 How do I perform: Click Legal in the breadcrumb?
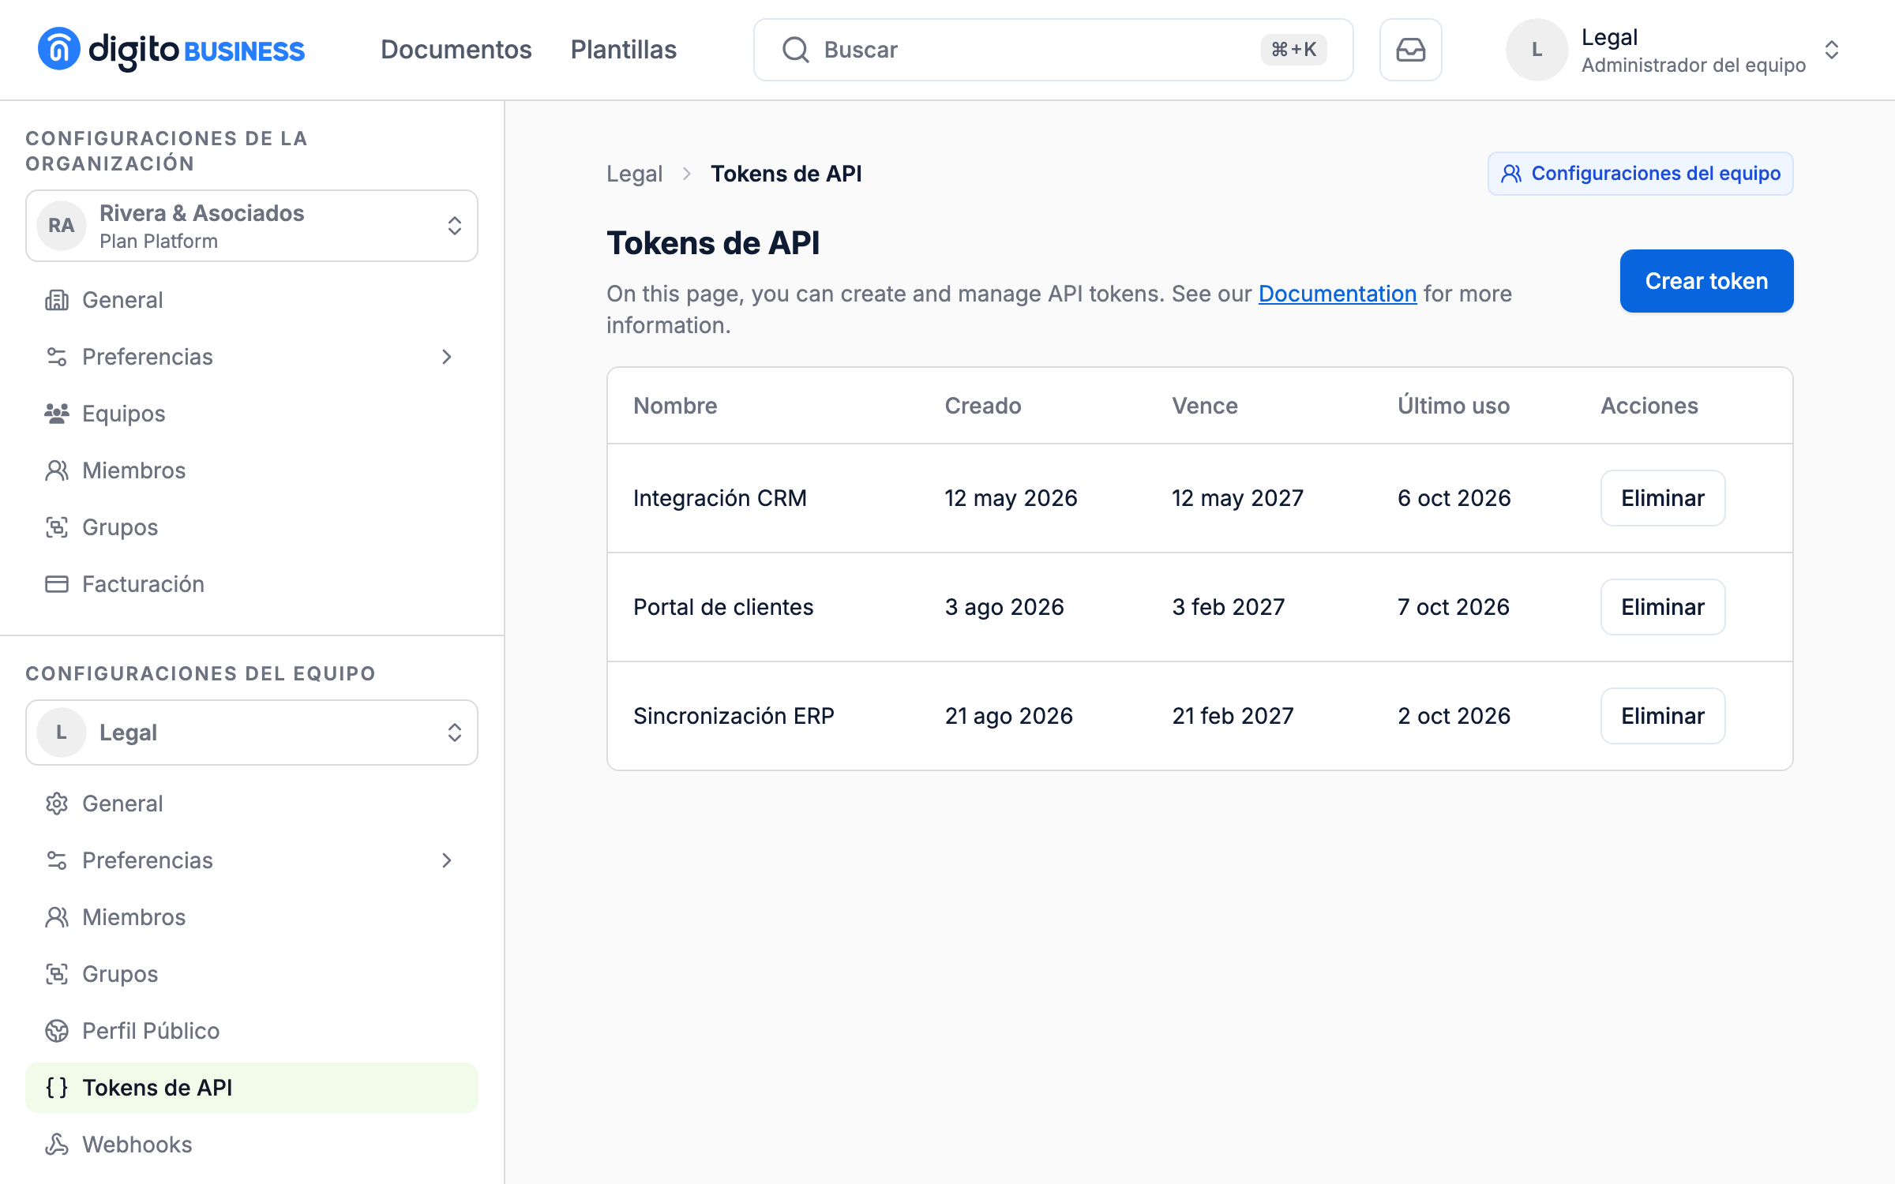coord(634,174)
